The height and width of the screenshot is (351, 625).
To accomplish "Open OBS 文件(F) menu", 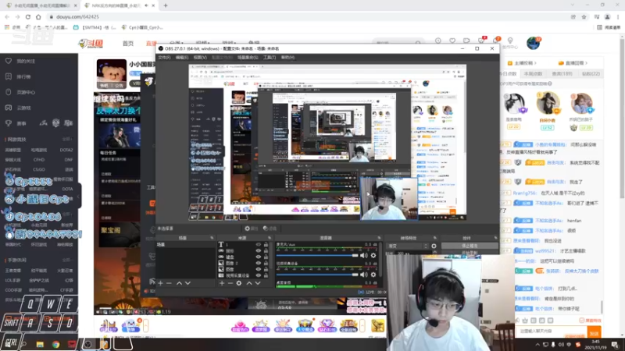I will [x=164, y=58].
